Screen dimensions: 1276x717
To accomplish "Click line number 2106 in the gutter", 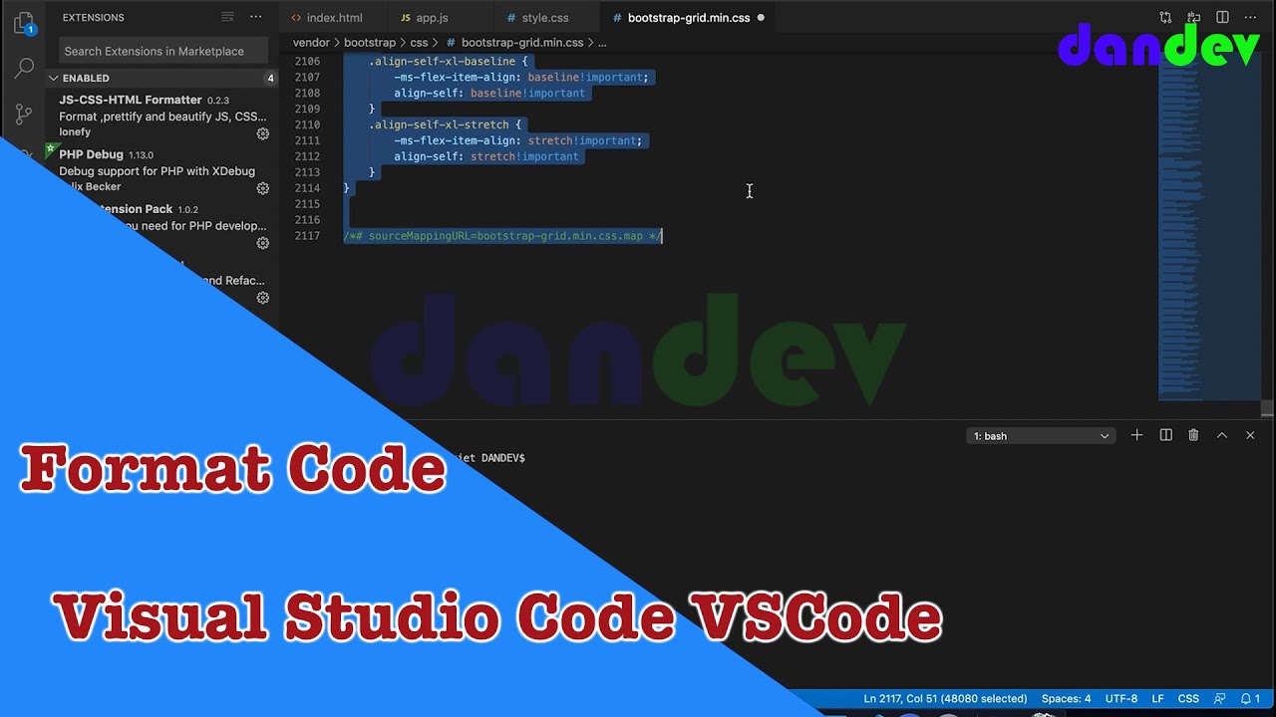I will 307,61.
